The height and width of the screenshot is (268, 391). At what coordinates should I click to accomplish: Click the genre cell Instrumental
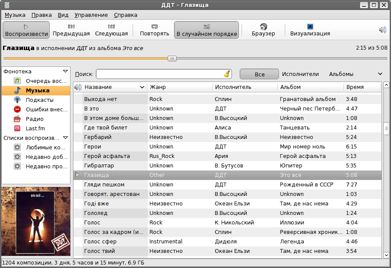coord(166,242)
